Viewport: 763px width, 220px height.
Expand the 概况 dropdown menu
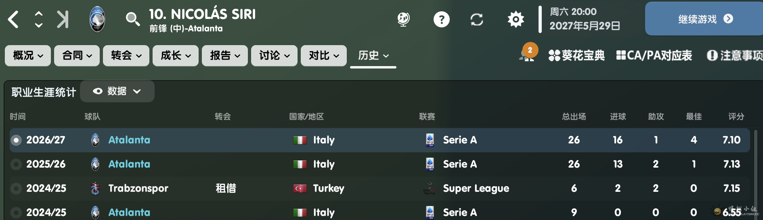click(x=28, y=56)
